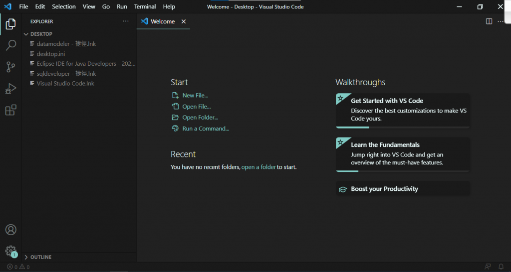This screenshot has height=272, width=511.
Task: Open Get Started with VS Code walkthrough
Action: coord(403,111)
